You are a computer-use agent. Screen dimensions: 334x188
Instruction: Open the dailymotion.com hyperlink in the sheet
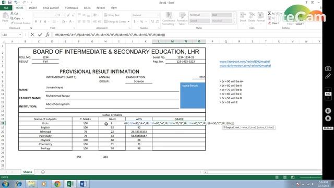(245, 66)
